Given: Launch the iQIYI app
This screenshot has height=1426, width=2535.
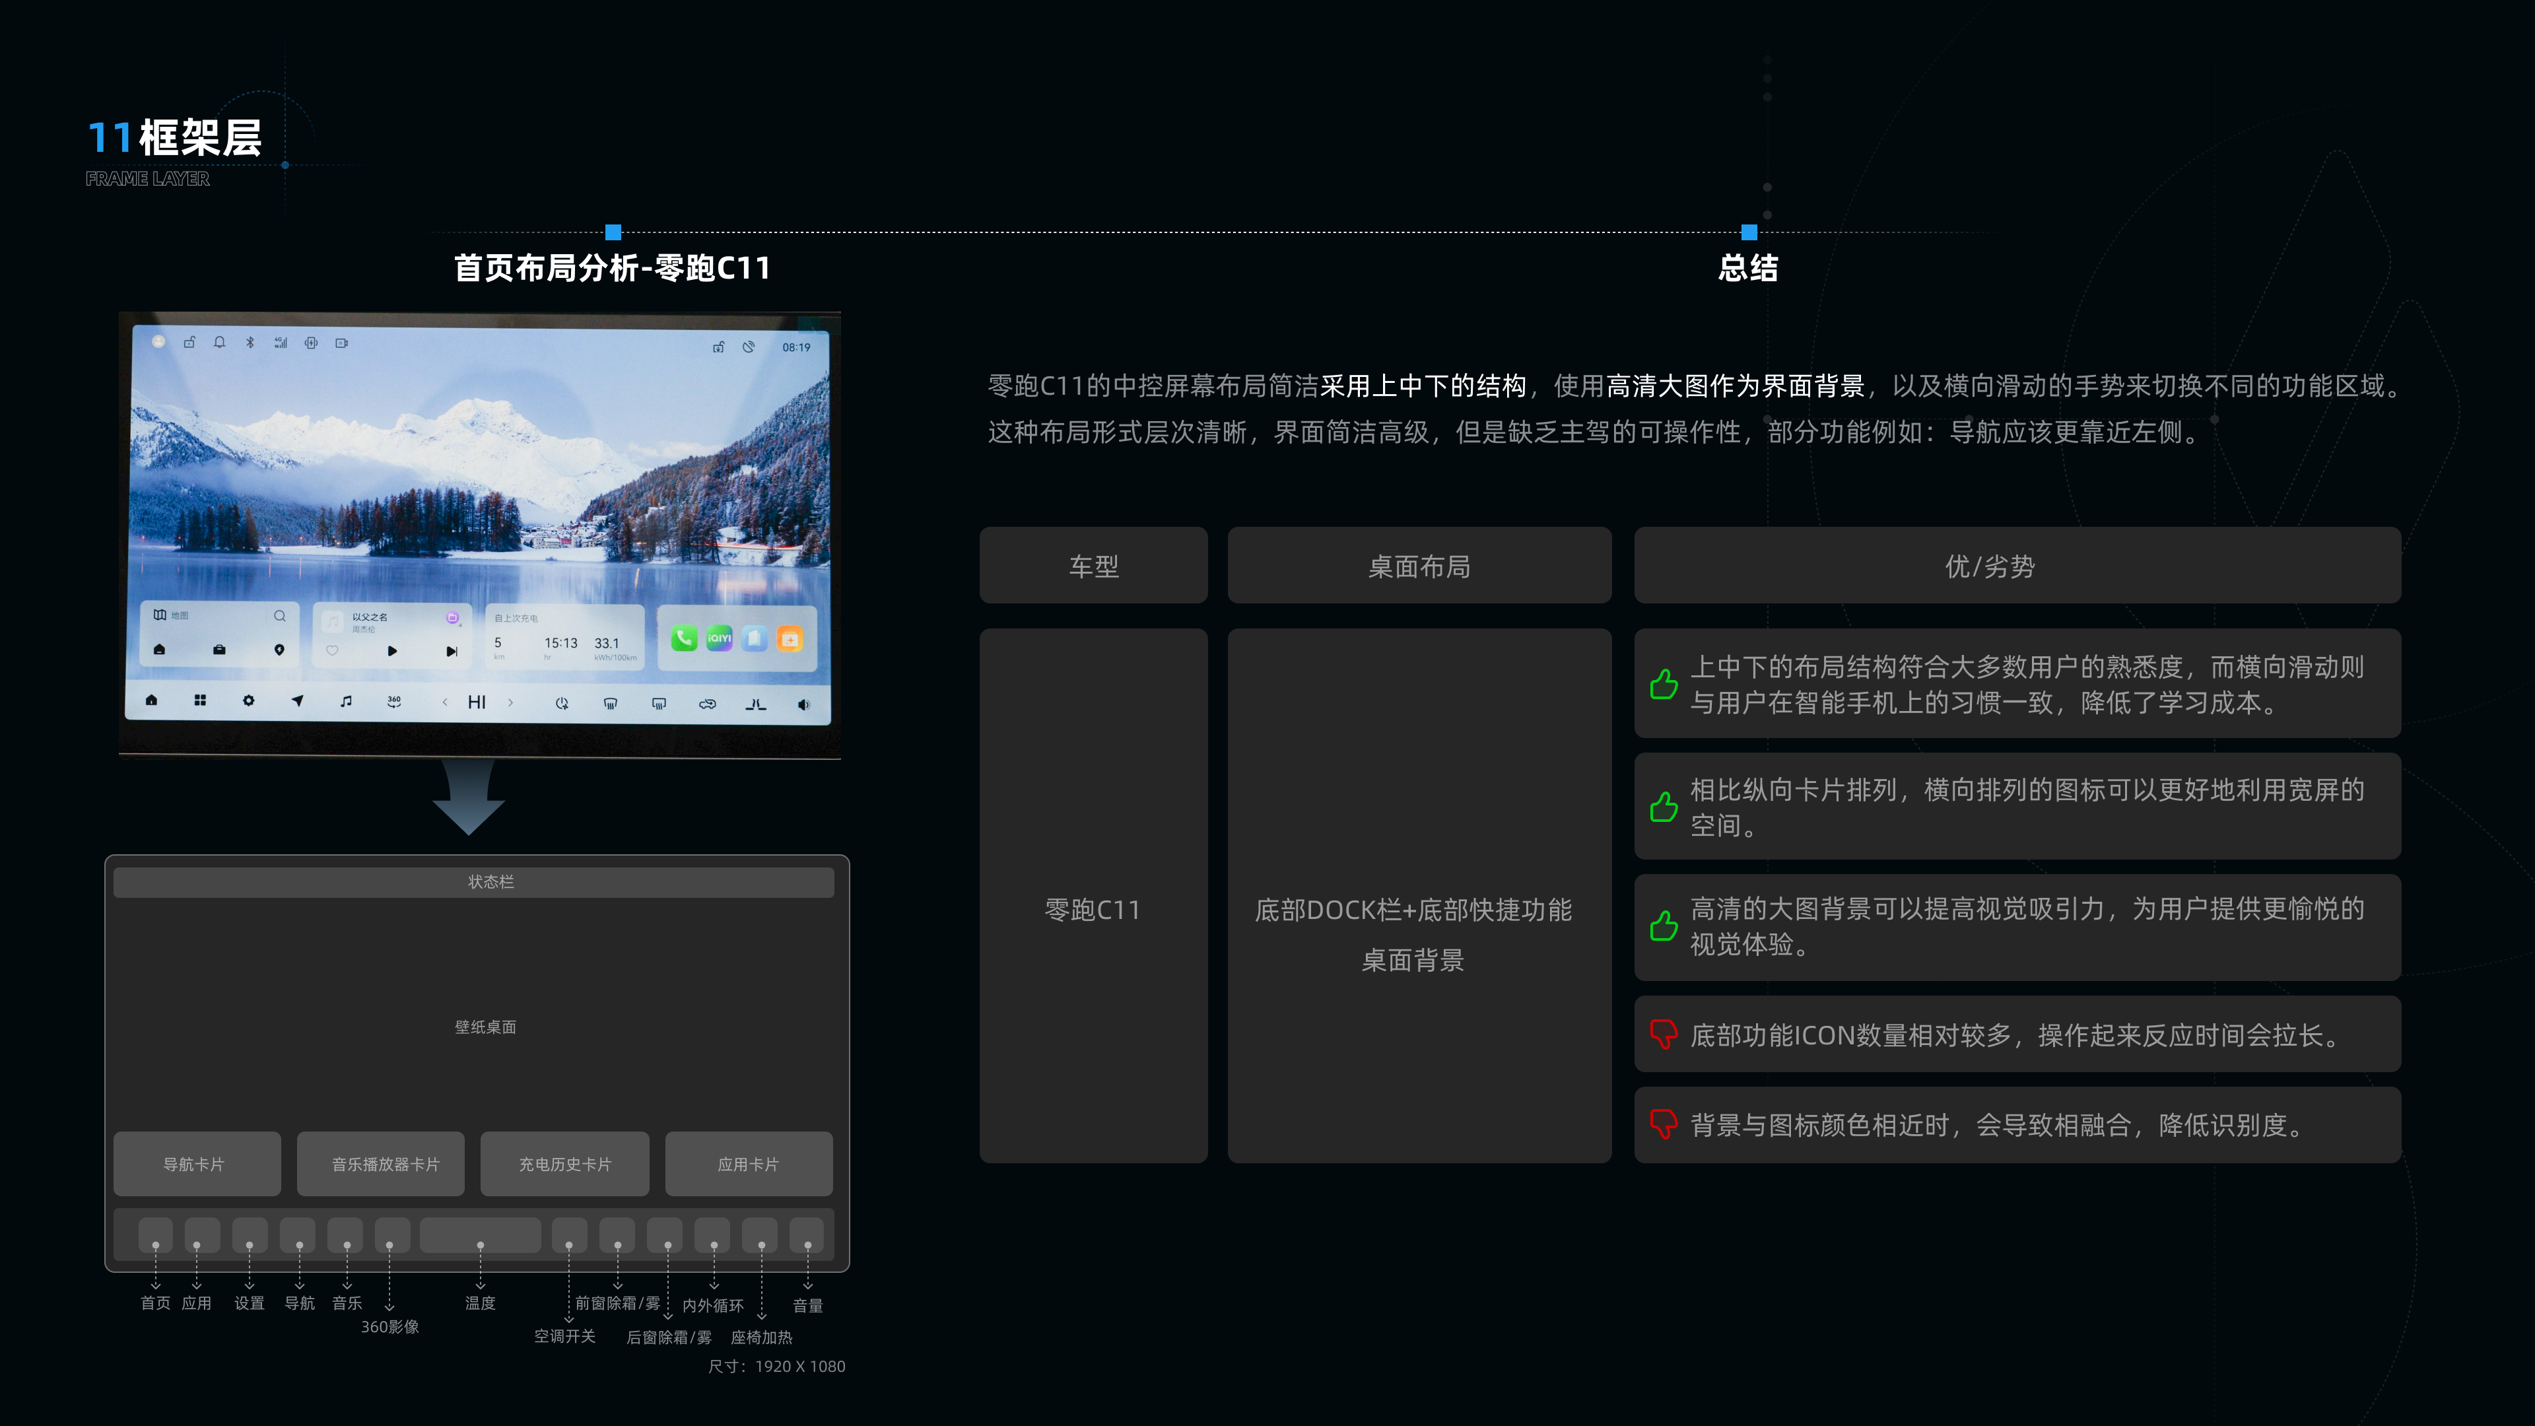Looking at the screenshot, I should (x=720, y=638).
